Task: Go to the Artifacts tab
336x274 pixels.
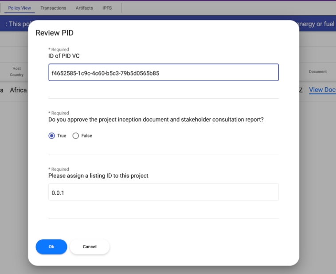Action: (84, 8)
